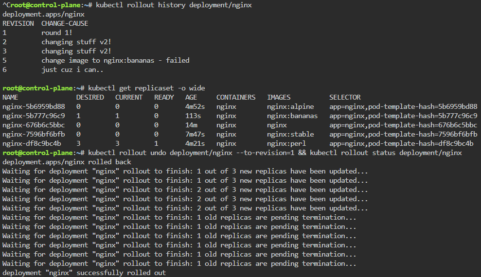Click 'change image to nginx:bananas - failed' entry
This screenshot has height=277, width=481.
[x=115, y=60]
